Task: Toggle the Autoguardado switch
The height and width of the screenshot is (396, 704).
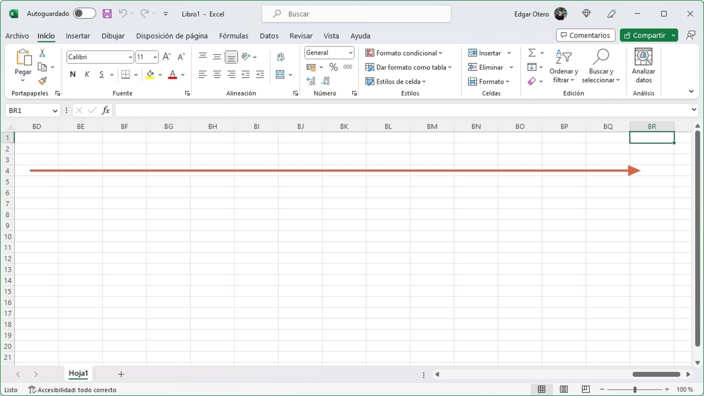Action: [x=85, y=14]
